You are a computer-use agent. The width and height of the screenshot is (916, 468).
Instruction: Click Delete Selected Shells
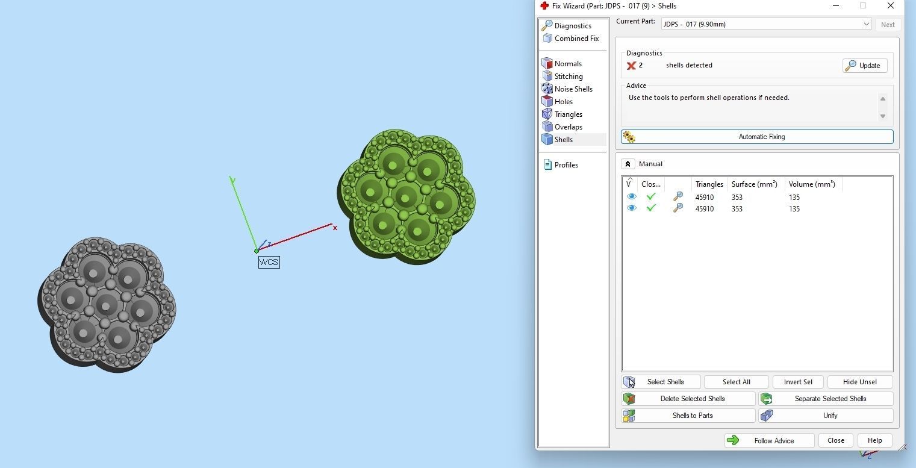coord(688,399)
